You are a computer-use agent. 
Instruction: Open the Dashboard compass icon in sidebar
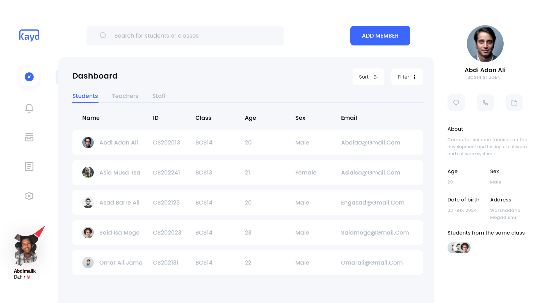click(x=29, y=77)
